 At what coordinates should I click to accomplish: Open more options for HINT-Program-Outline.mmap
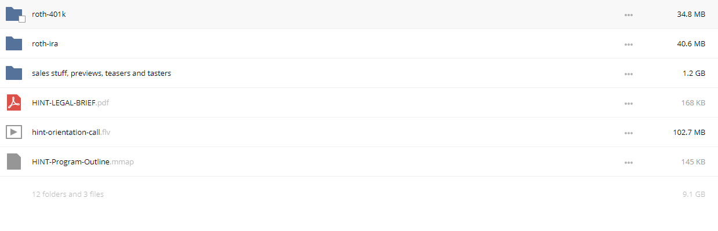pos(628,162)
